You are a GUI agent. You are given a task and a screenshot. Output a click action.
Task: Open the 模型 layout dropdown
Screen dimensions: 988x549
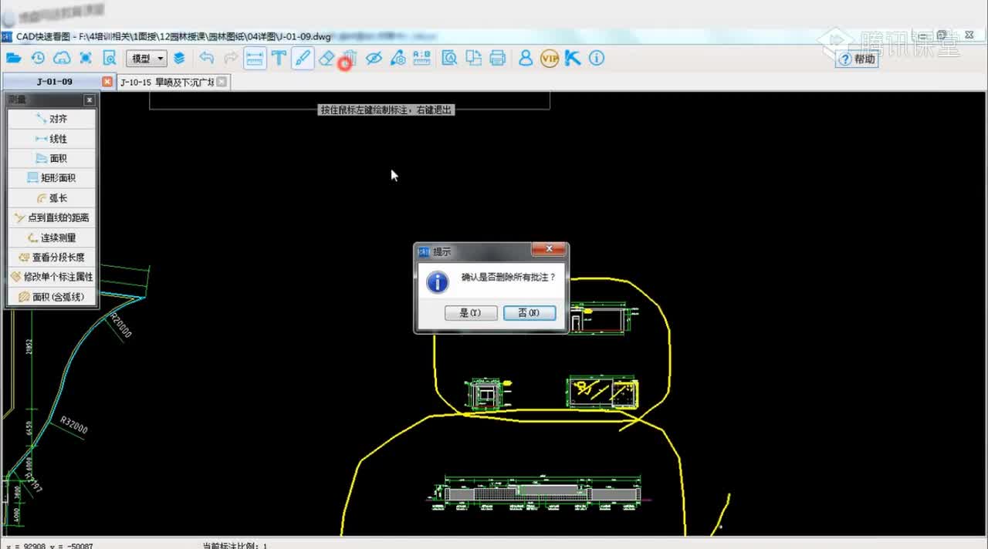(147, 59)
